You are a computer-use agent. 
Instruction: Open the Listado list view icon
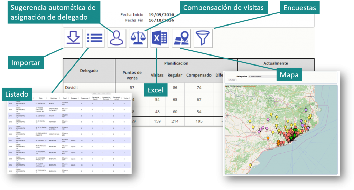[x=95, y=38]
